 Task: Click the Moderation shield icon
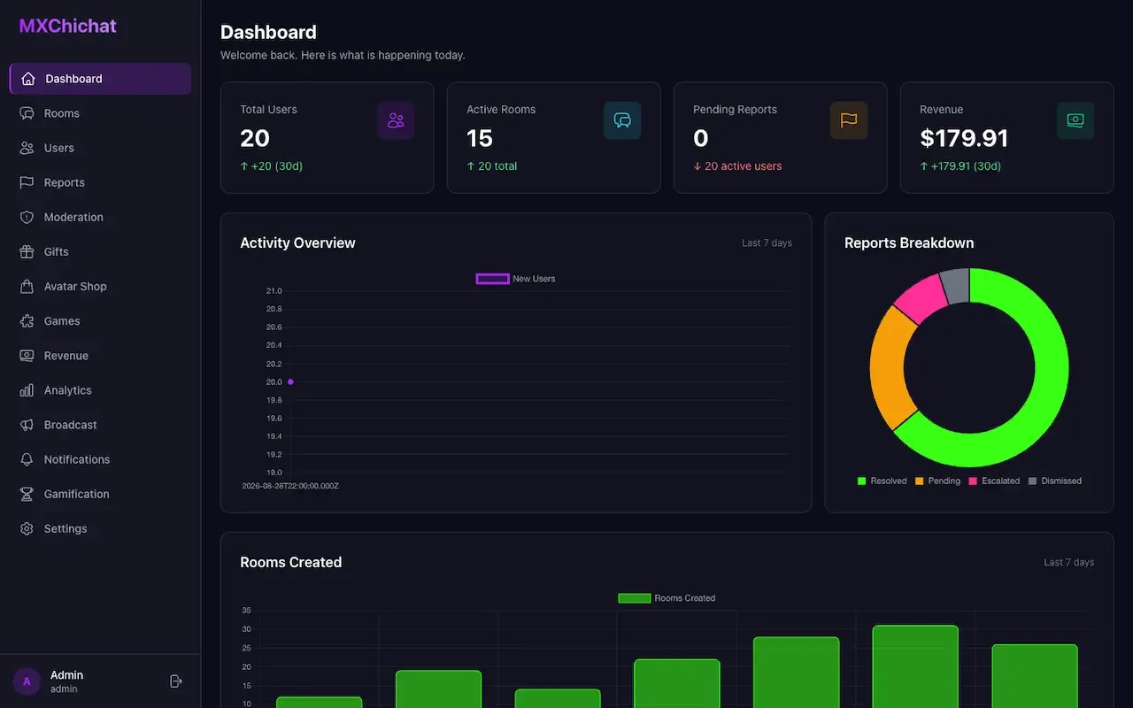point(27,217)
